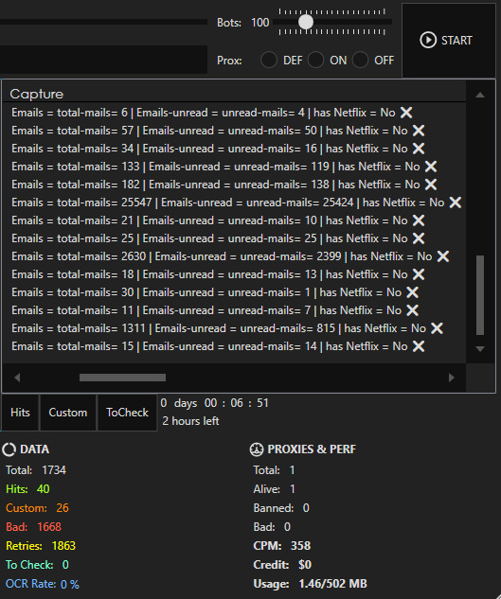Click the START play button
The image size is (501, 599).
pyautogui.click(x=448, y=41)
